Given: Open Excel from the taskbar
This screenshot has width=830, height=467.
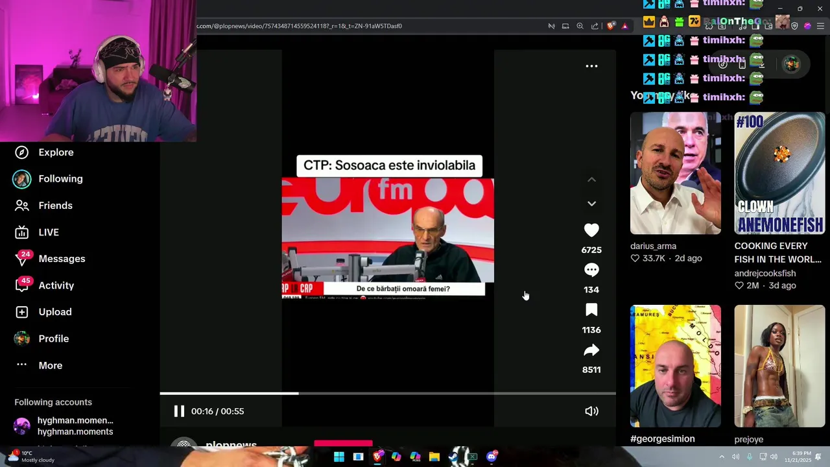Looking at the screenshot, I should coord(473,457).
